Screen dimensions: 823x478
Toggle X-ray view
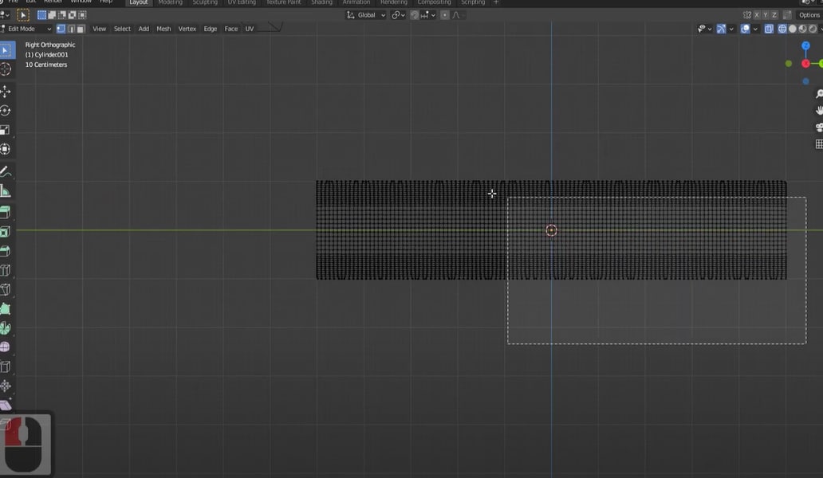pos(769,29)
